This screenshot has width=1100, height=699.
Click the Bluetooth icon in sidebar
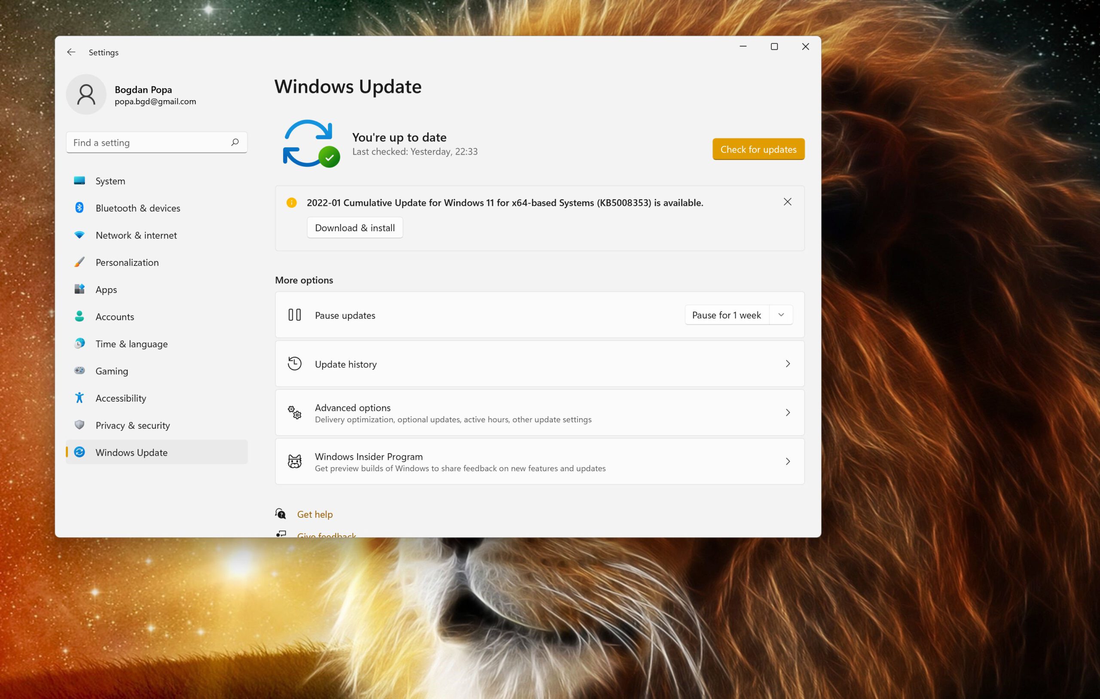79,208
